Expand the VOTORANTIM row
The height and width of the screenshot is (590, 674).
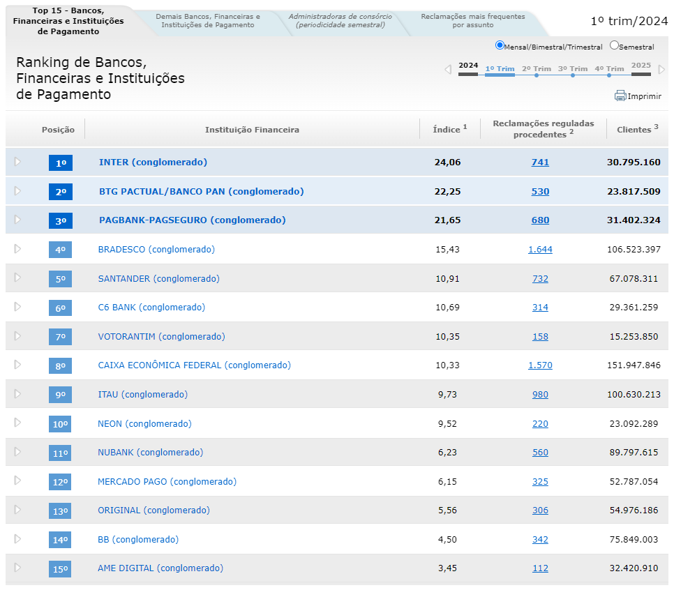point(17,336)
